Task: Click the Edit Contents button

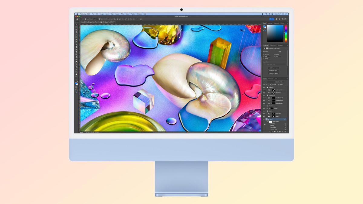Action: [x=274, y=68]
